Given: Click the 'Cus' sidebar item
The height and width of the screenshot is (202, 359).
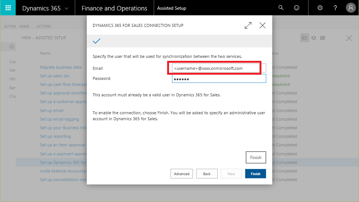Looking at the screenshot, I should click(x=13, y=62).
